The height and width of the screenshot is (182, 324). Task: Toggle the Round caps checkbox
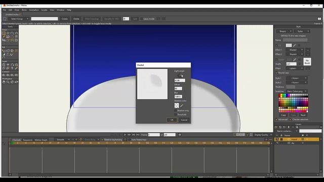[276, 73]
